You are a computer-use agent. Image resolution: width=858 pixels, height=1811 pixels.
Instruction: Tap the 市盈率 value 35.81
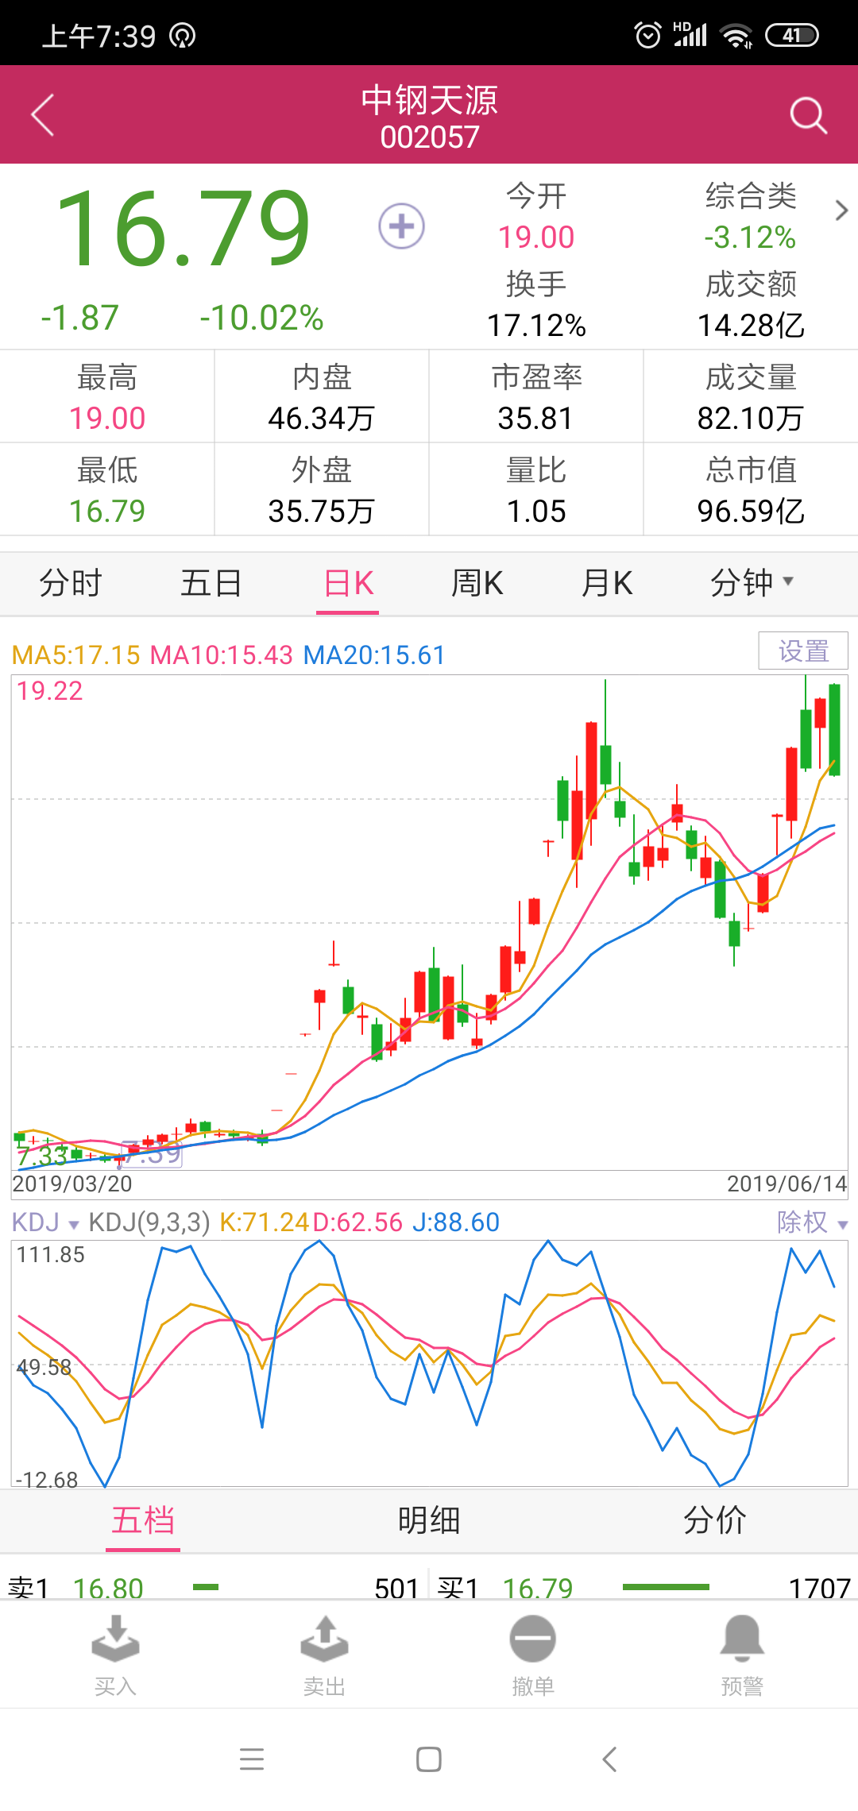pos(535,419)
